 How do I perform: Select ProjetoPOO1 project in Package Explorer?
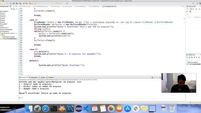click(x=5, y=31)
